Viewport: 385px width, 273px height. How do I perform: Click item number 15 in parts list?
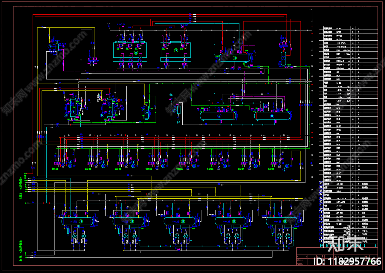tap(321, 191)
